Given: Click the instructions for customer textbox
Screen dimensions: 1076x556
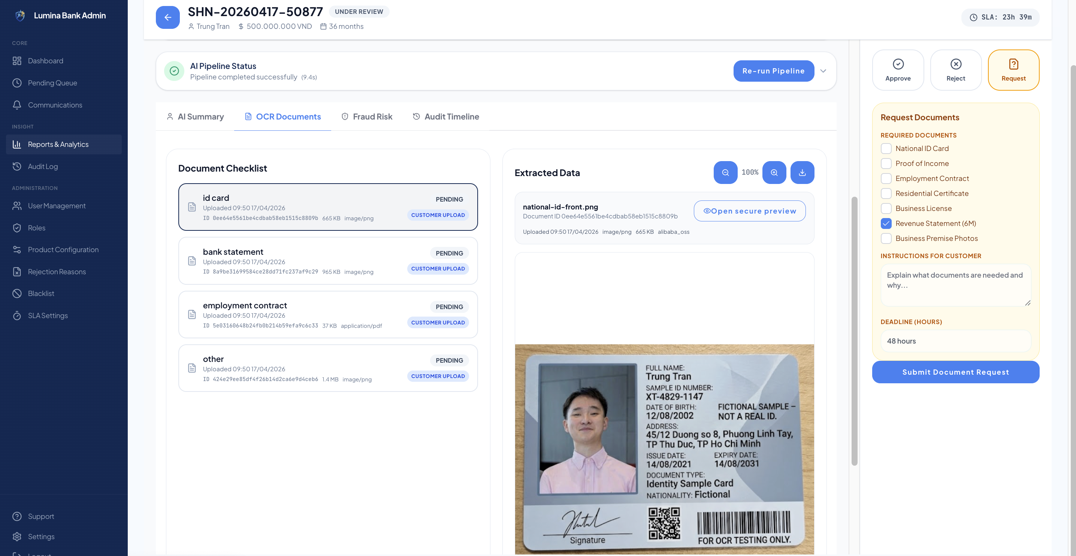Looking at the screenshot, I should pos(955,285).
